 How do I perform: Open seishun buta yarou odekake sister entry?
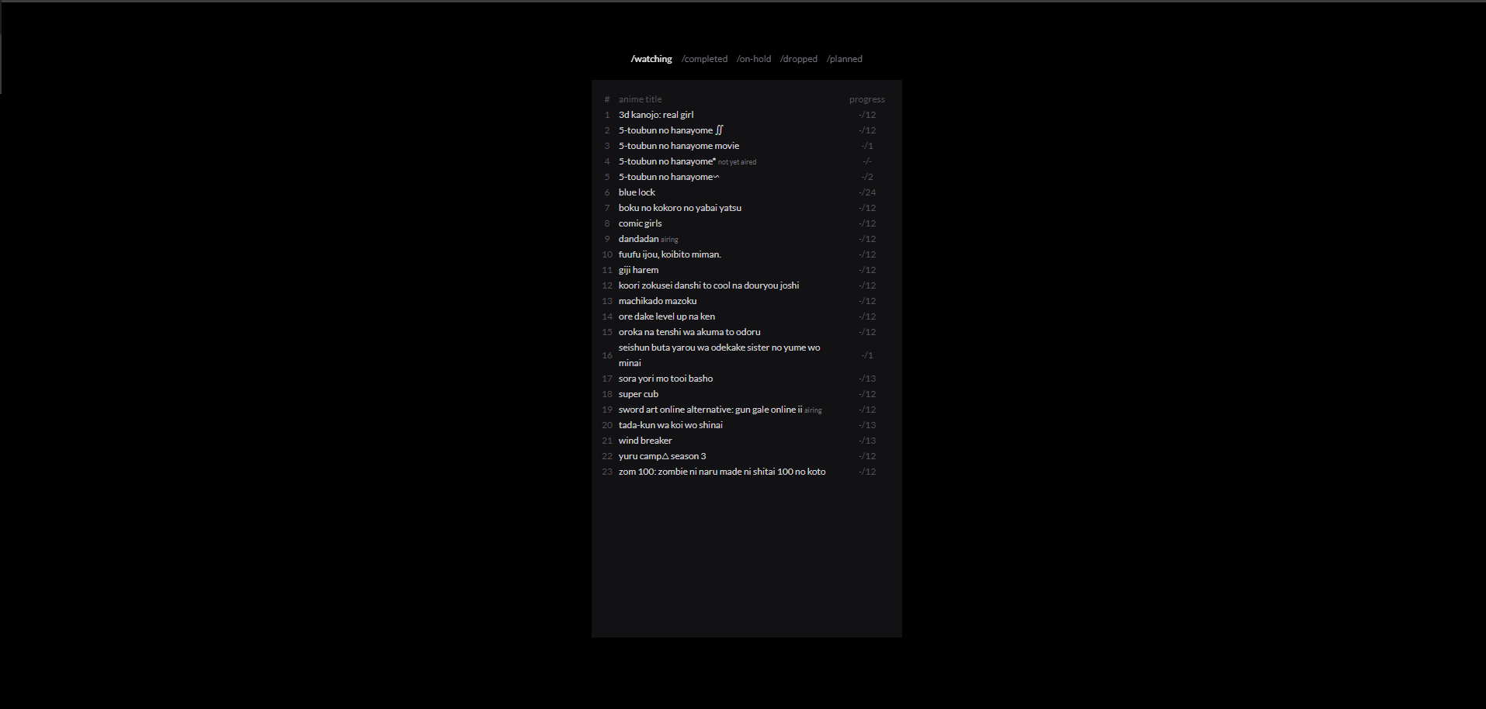click(720, 355)
